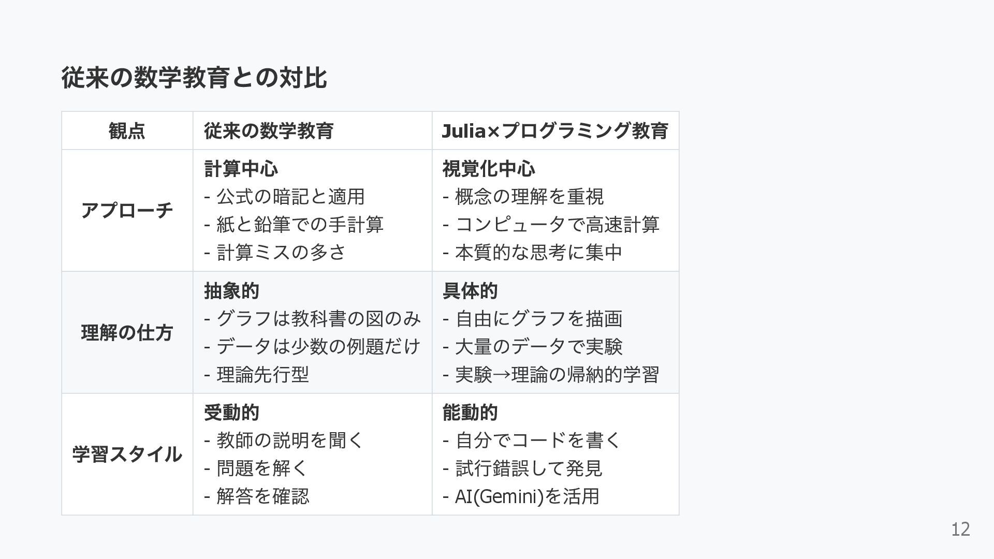Click the line 試行錯誤して発見
The height and width of the screenshot is (559, 994).
point(528,468)
